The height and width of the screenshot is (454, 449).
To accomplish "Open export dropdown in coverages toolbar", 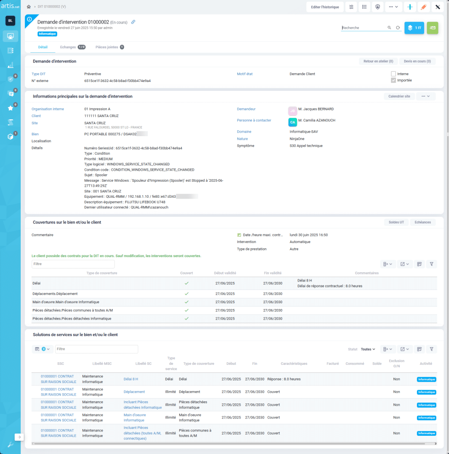I will point(405,264).
